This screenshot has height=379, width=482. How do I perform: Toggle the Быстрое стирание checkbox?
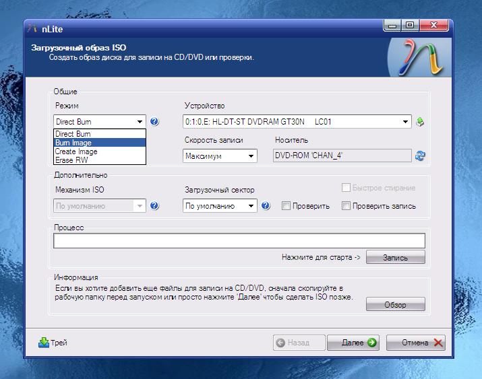[x=346, y=188]
